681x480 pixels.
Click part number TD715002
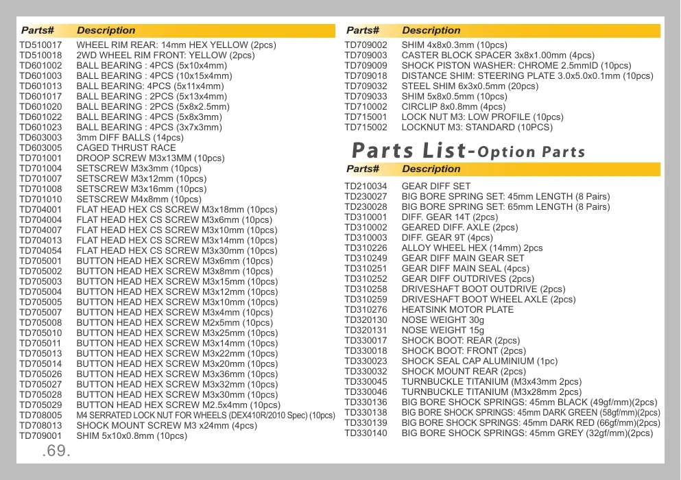tap(366, 128)
